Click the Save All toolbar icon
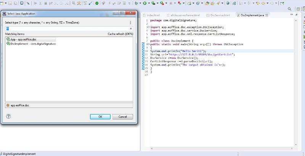Viewport: 305px width, 156px height. [x=15, y=3]
